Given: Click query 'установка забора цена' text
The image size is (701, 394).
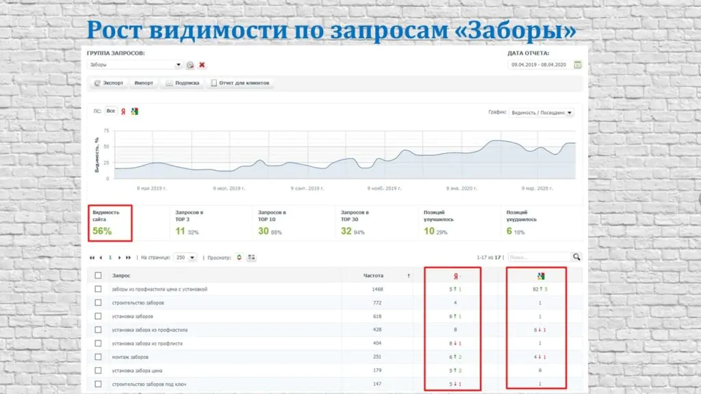Looking at the screenshot, I should coord(137,371).
